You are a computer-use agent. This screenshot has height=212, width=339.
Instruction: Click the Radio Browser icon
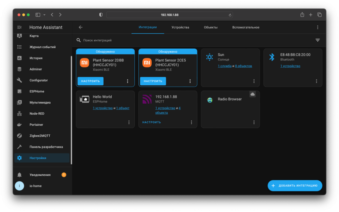(x=210, y=100)
